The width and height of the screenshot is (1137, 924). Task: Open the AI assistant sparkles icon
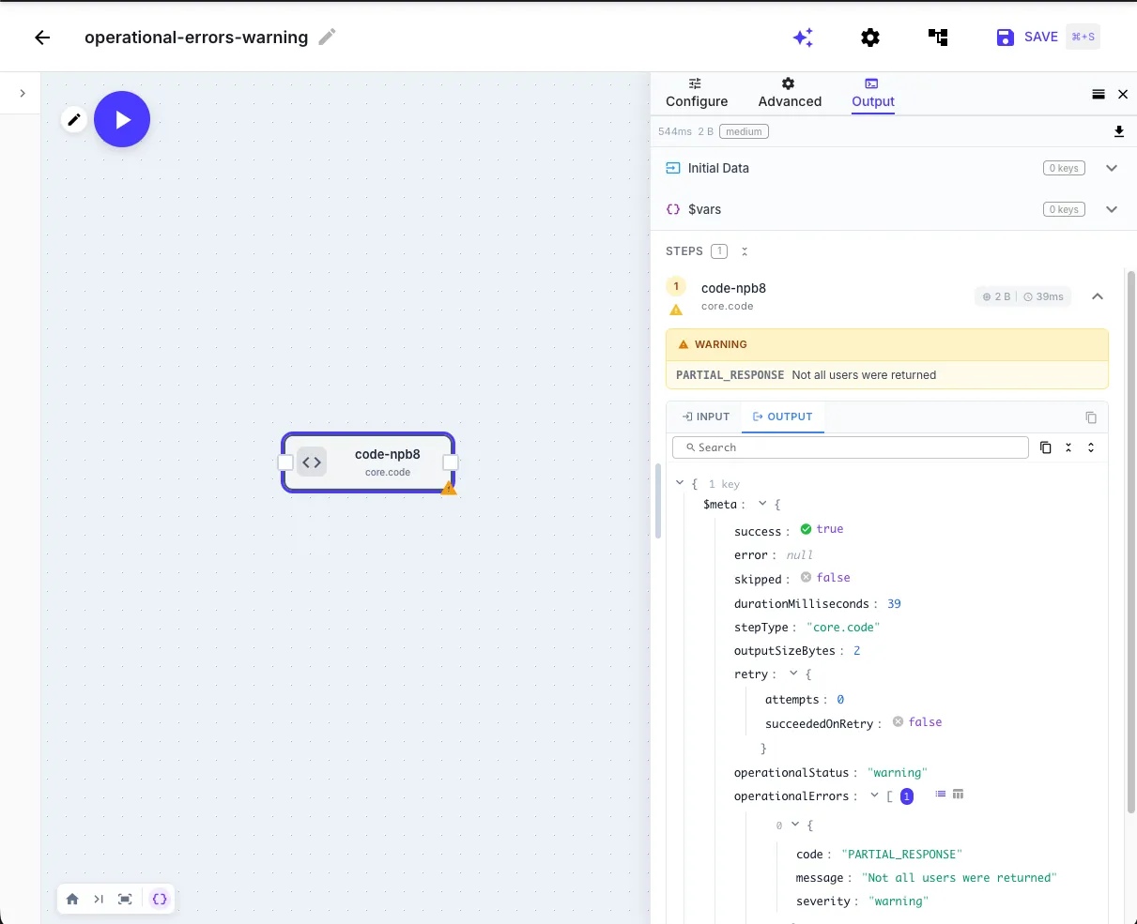coord(803,37)
